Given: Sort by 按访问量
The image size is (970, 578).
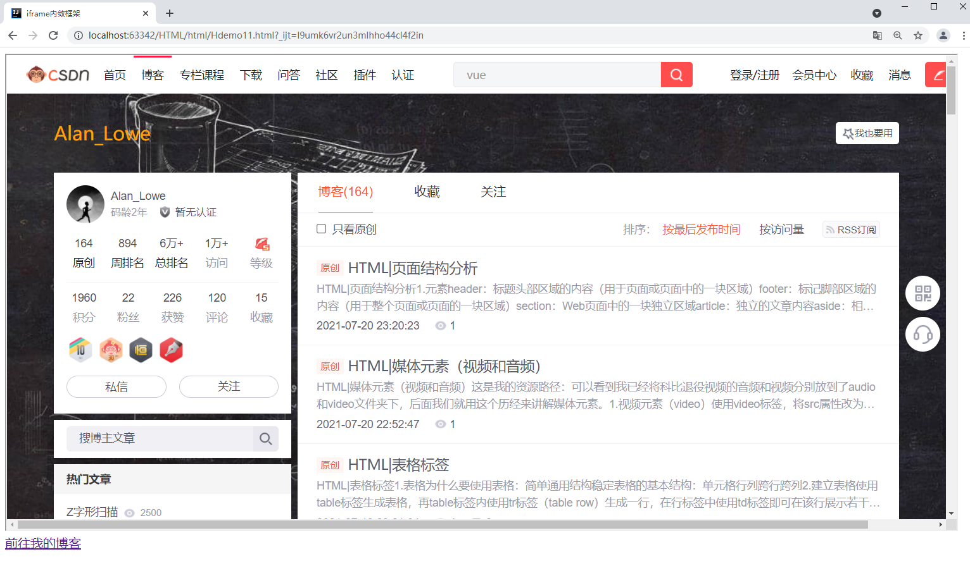Looking at the screenshot, I should point(781,230).
